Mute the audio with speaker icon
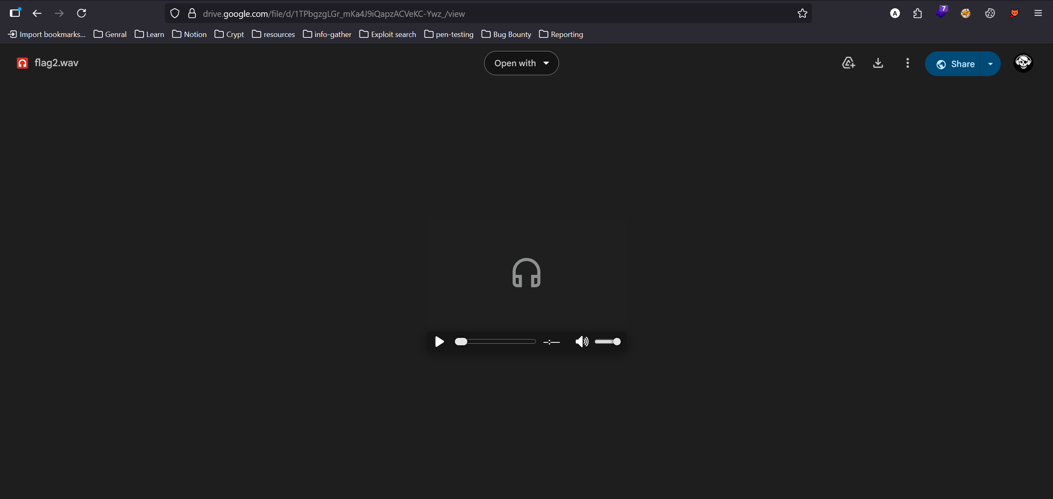Image resolution: width=1053 pixels, height=499 pixels. coord(582,342)
